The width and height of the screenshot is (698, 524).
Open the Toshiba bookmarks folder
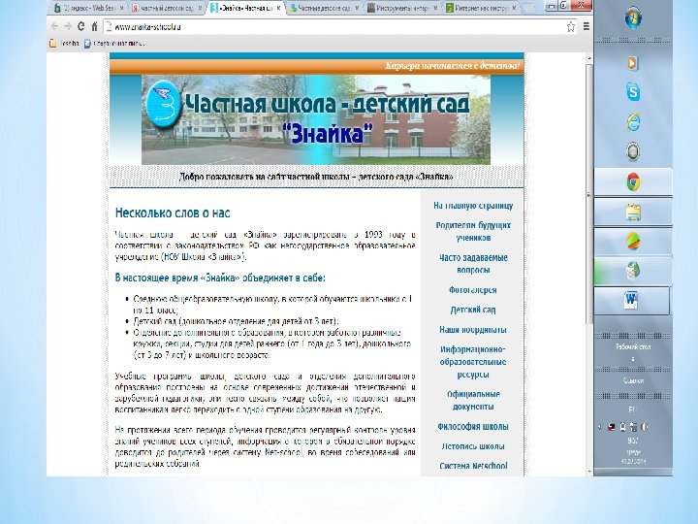pos(65,44)
